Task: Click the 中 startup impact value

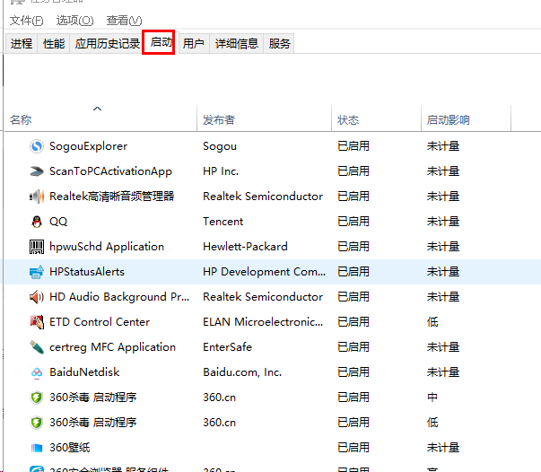Action: (x=432, y=398)
